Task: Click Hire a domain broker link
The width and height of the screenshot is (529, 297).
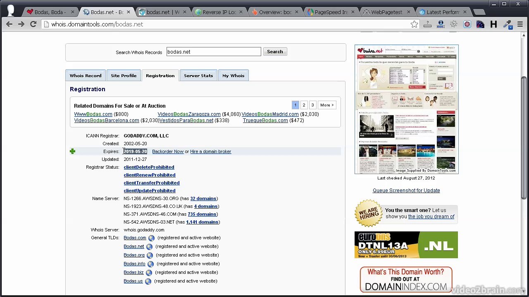Action: pos(210,151)
